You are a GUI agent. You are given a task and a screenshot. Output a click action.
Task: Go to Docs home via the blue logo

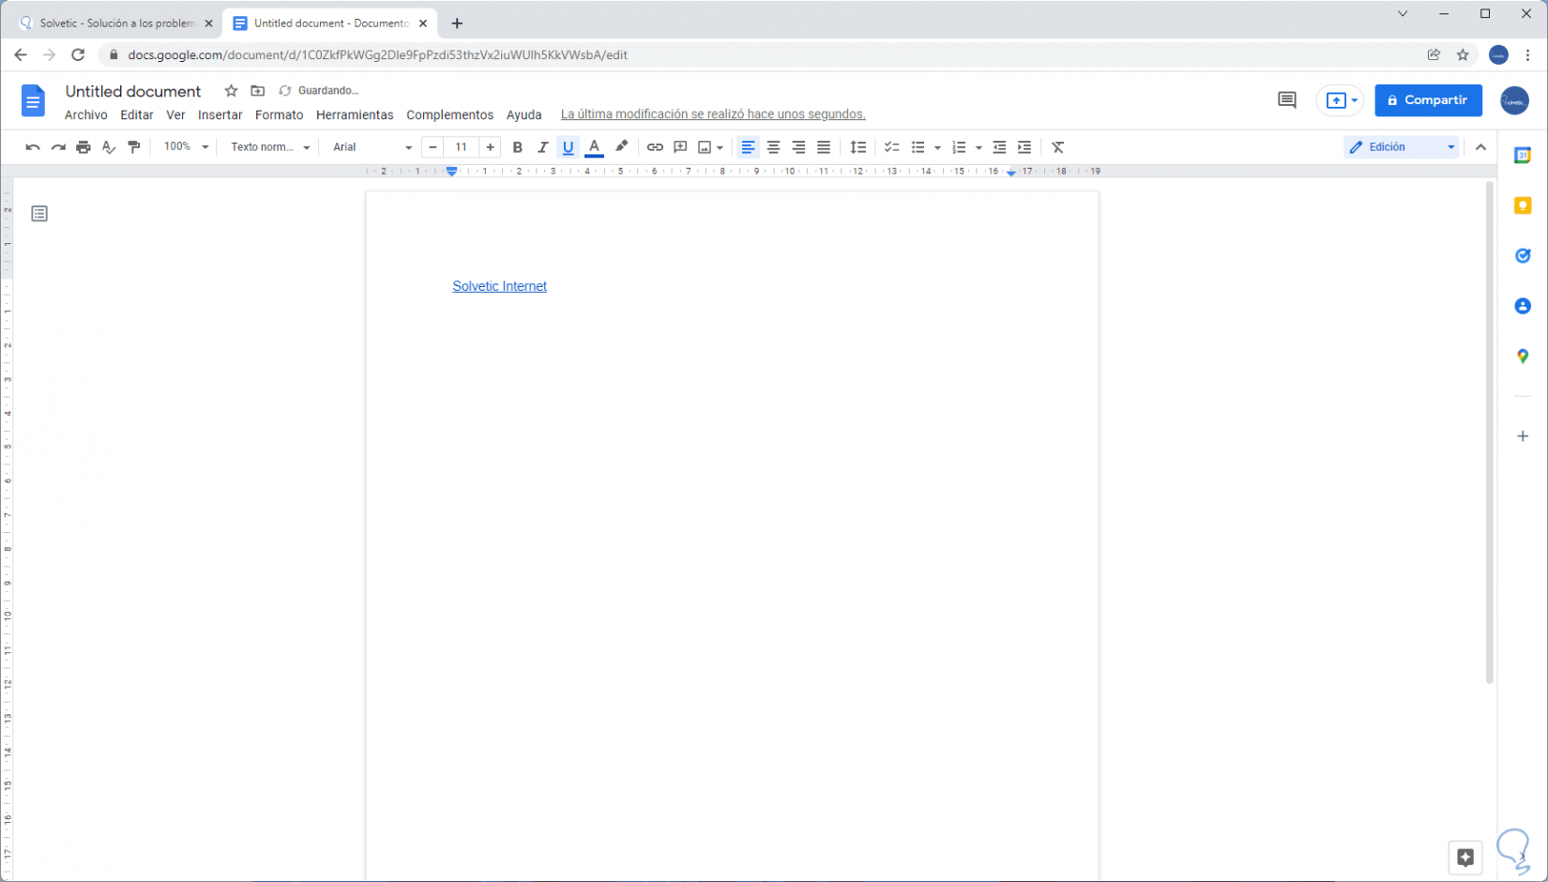[x=33, y=100]
